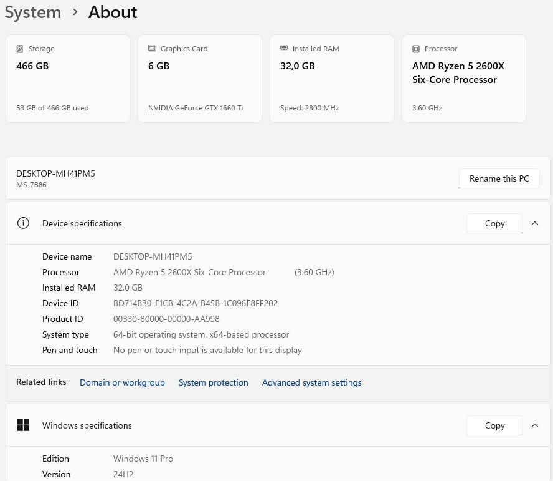Image resolution: width=553 pixels, height=481 pixels.
Task: Open the System protection link
Action: coord(213,382)
